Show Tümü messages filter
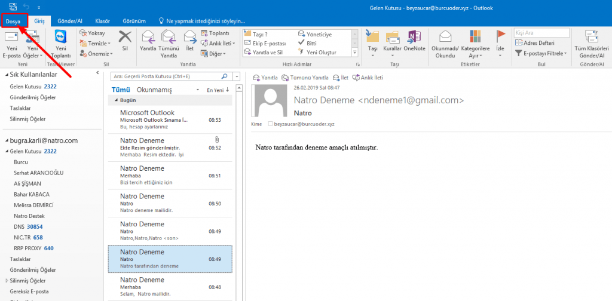612x301 pixels. click(x=121, y=90)
